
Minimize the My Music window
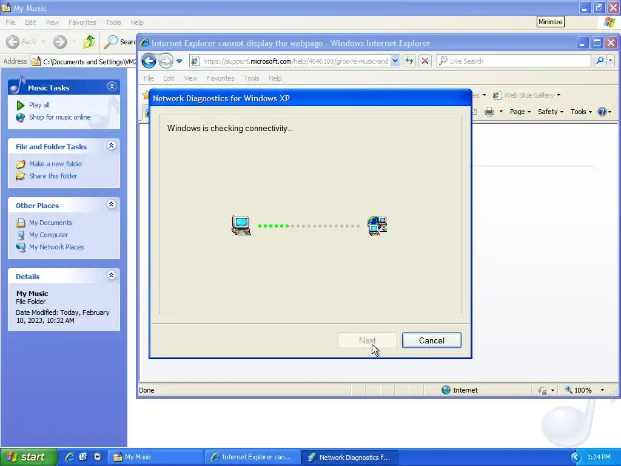585,7
